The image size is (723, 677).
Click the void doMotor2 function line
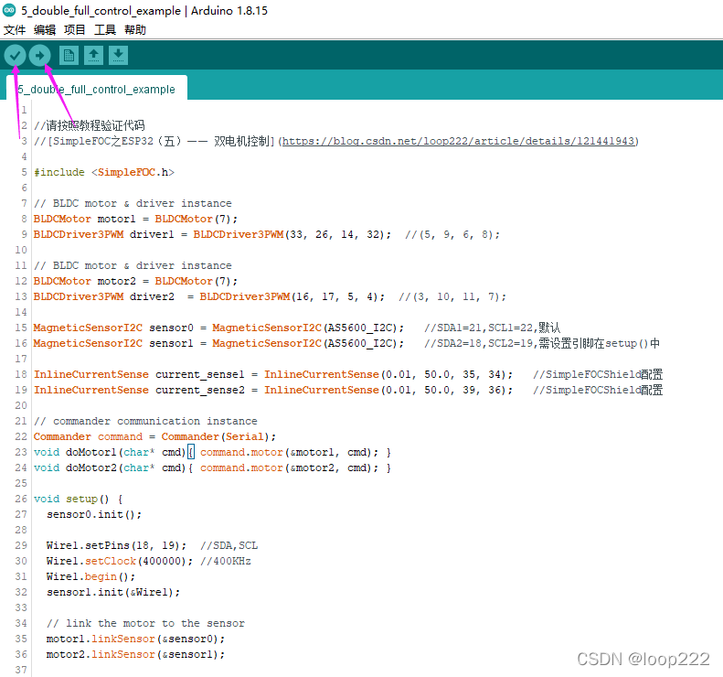(x=212, y=467)
